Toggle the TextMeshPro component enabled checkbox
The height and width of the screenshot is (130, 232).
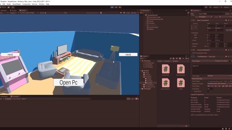point(196,57)
